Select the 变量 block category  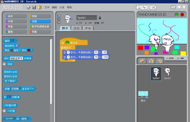click(x=40, y=32)
